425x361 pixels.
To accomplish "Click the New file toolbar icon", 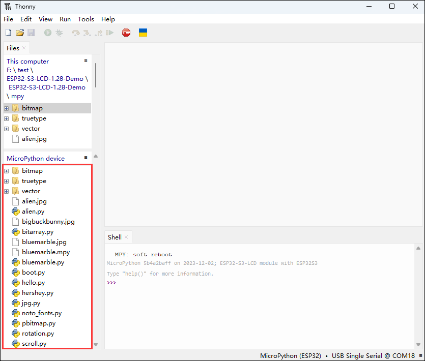I will 9,33.
